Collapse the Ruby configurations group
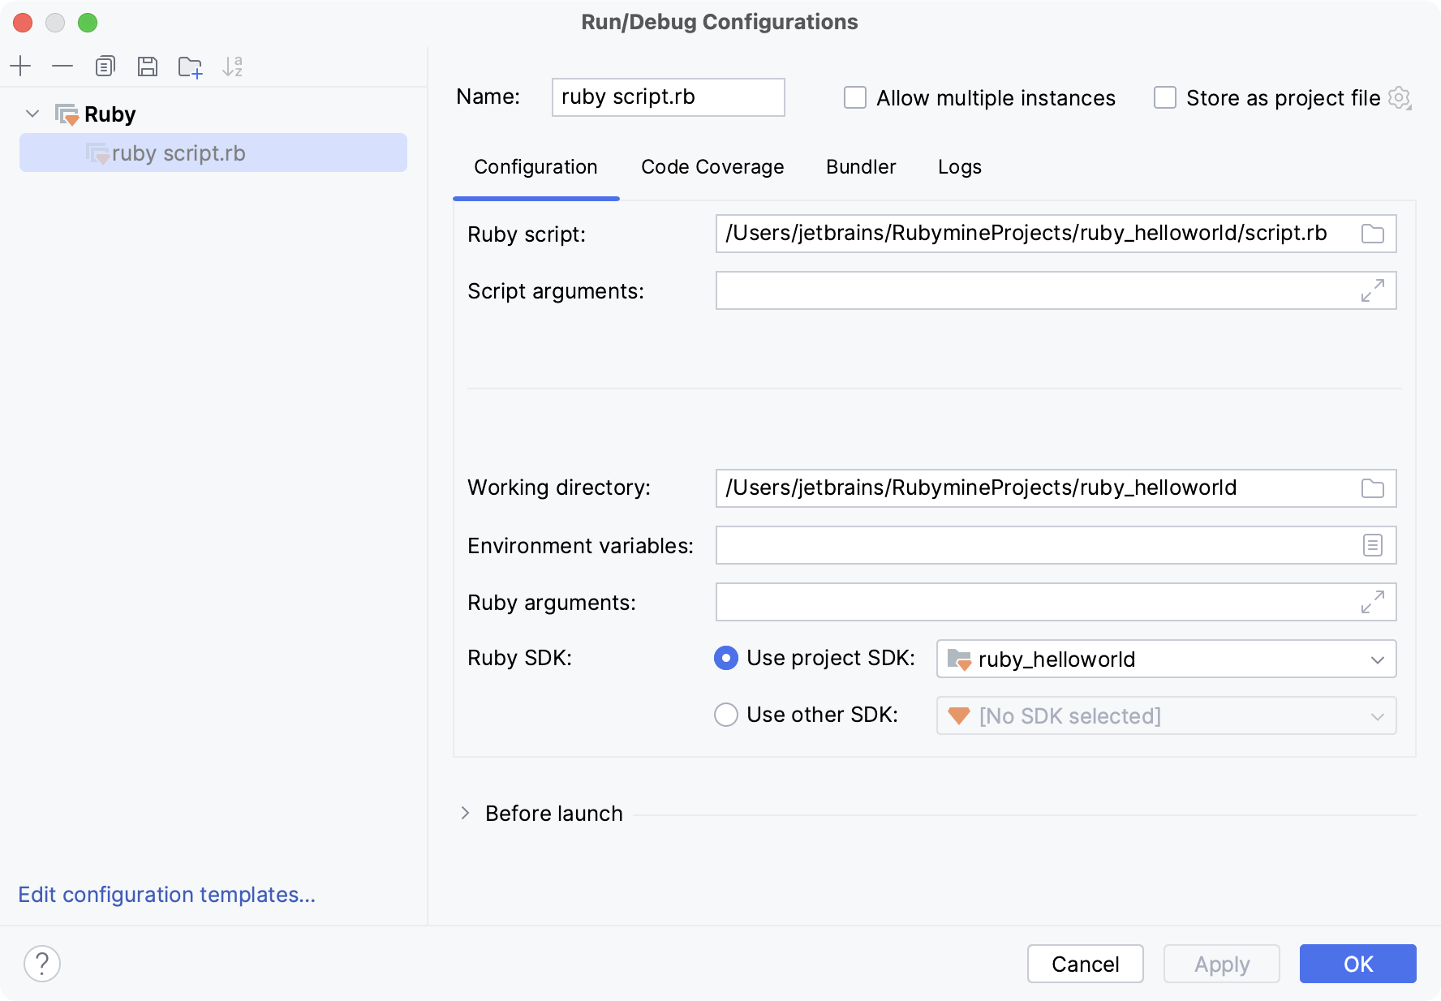 point(32,114)
